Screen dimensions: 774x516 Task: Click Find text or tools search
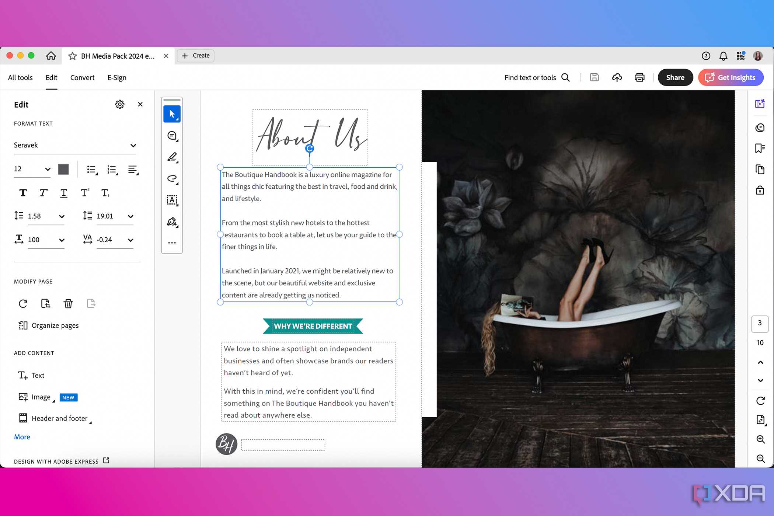[537, 77]
